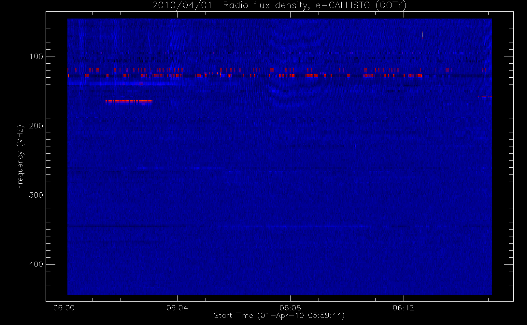The width and height of the screenshot is (527, 325).
Task: Click the 300 MHz frequency tick label
Action: [36, 195]
